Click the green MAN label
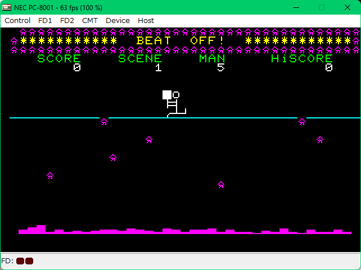This screenshot has height=270, width=361. tap(212, 58)
